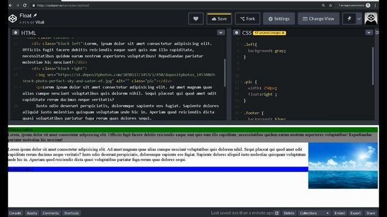This screenshot has height=217, width=387.
Task: Go back in the browser
Action: [x=10, y=5]
